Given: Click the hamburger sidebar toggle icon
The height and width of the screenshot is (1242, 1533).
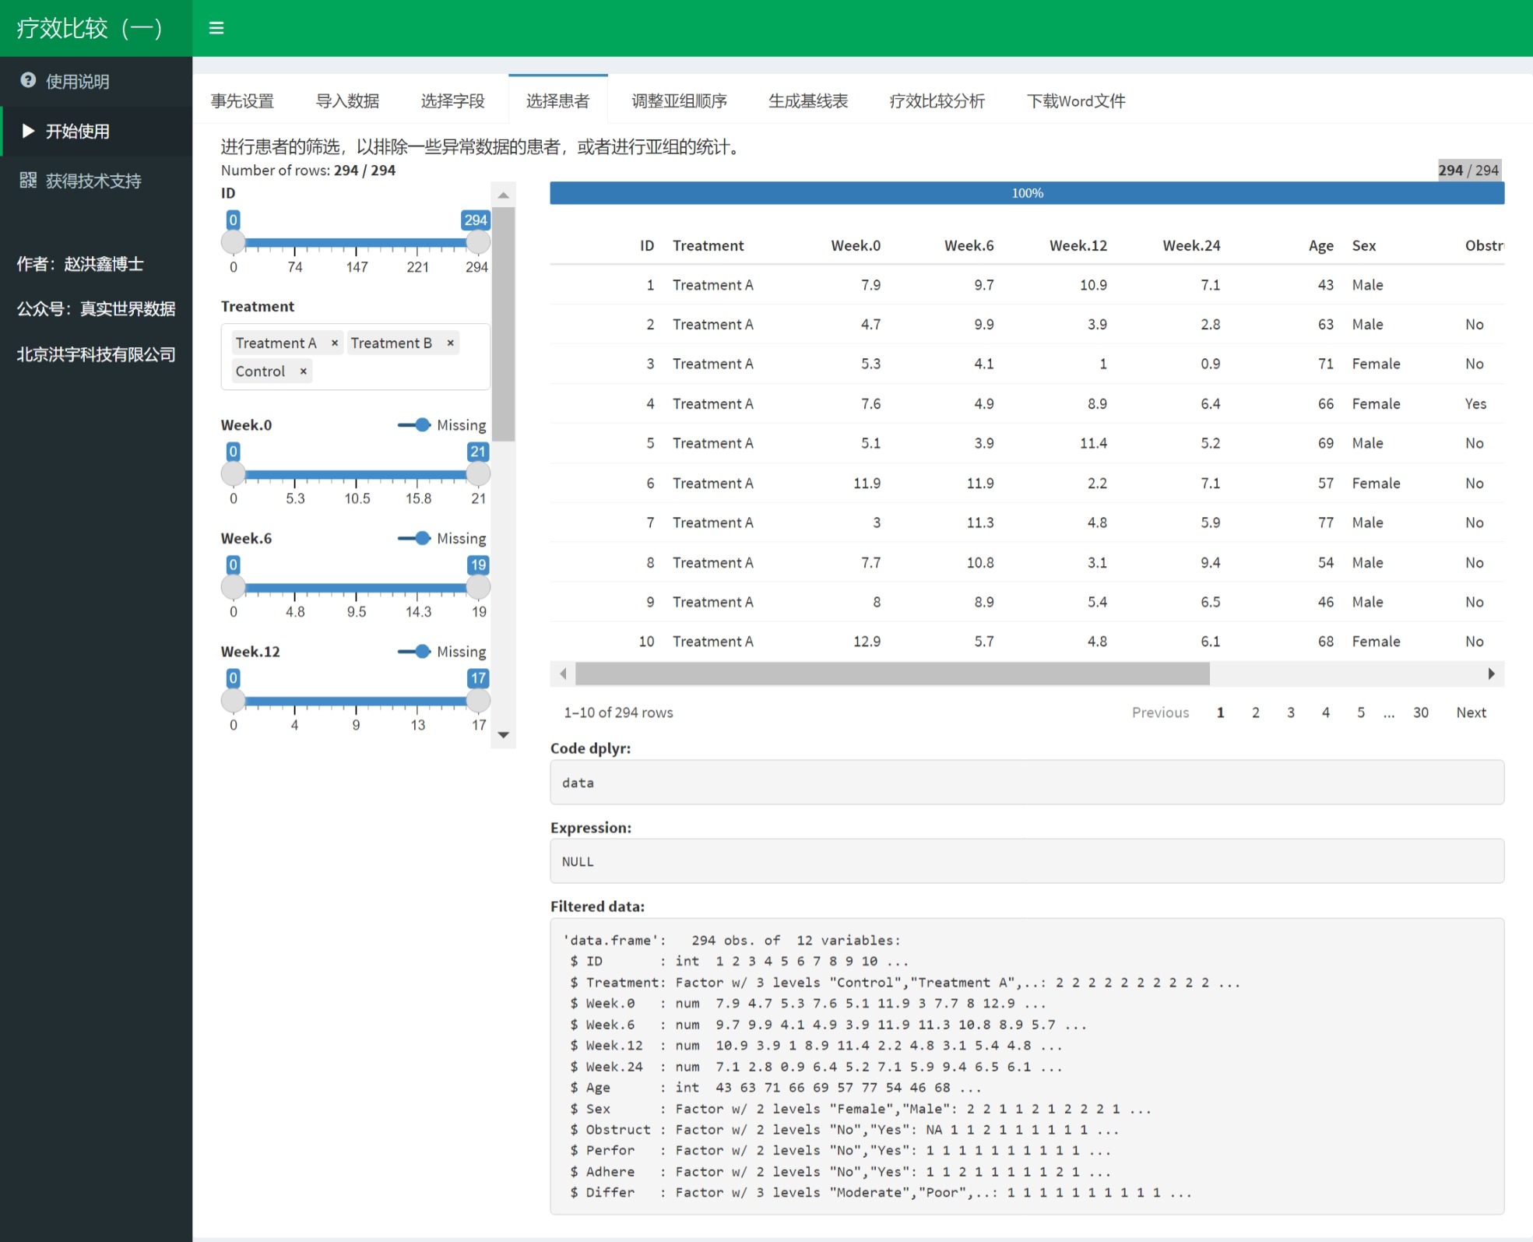Looking at the screenshot, I should click(216, 28).
